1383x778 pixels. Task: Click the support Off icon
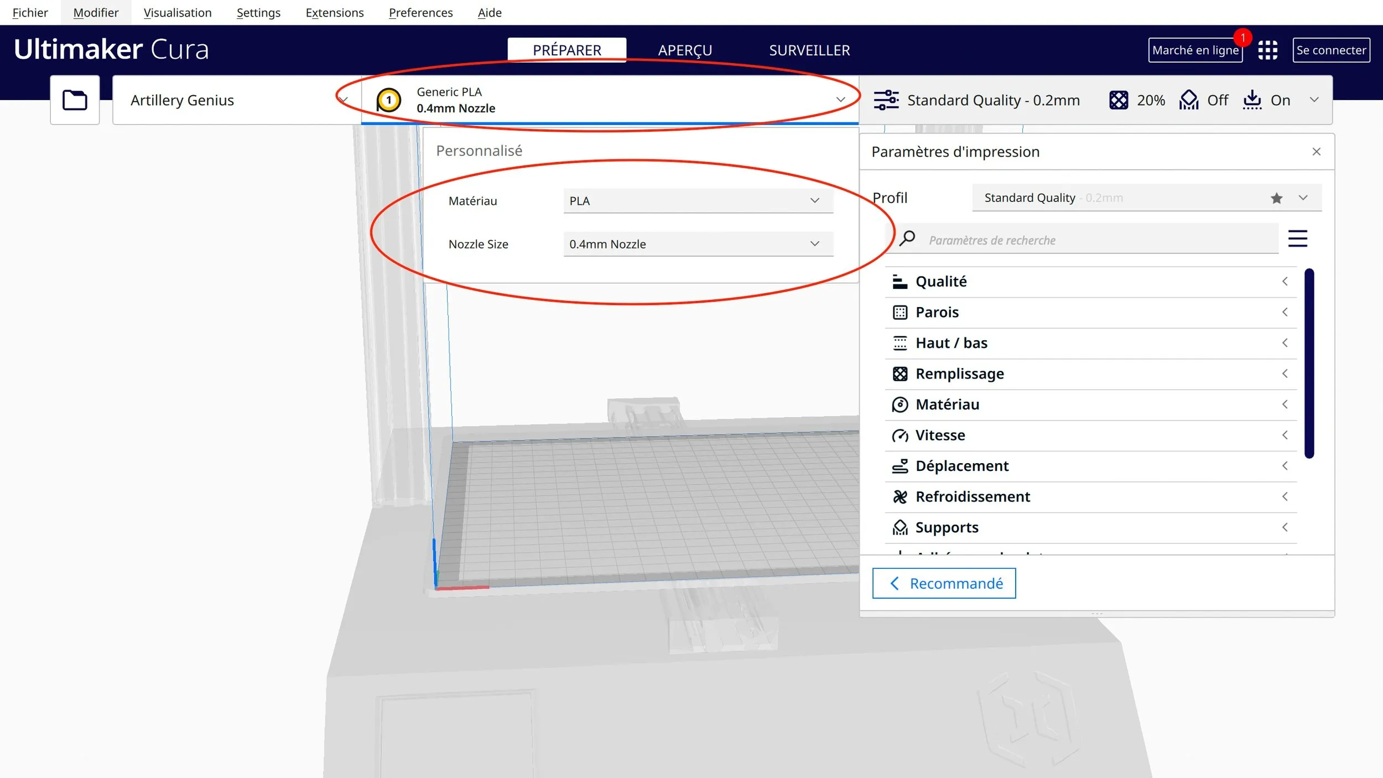click(1189, 100)
